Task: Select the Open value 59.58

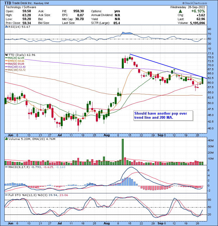Action: pyautogui.click(x=27, y=11)
